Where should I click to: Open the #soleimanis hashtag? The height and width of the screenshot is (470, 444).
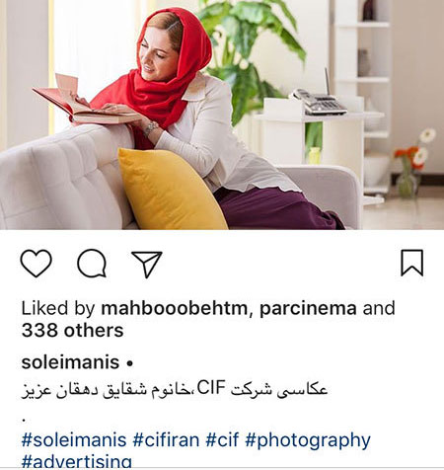(x=74, y=440)
